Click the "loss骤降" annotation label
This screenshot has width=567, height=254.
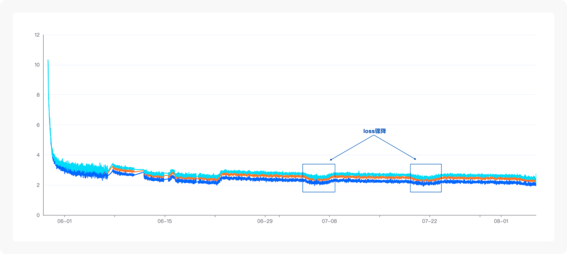(375, 132)
